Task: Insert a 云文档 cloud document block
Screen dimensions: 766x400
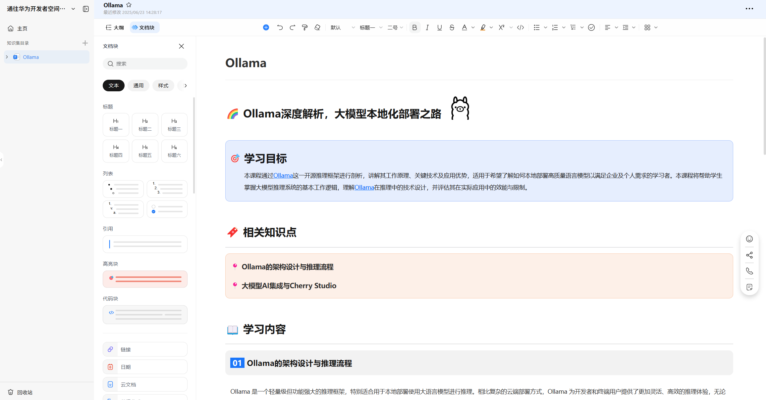Action: tap(145, 384)
